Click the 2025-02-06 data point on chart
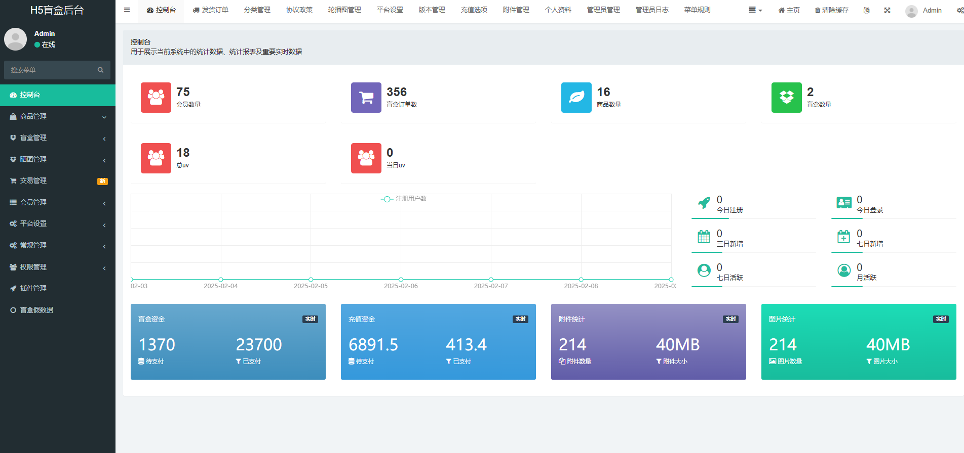This screenshot has width=964, height=453. coord(401,280)
